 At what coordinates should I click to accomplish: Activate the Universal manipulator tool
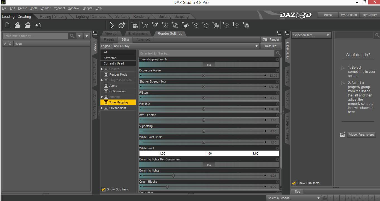click(122, 26)
